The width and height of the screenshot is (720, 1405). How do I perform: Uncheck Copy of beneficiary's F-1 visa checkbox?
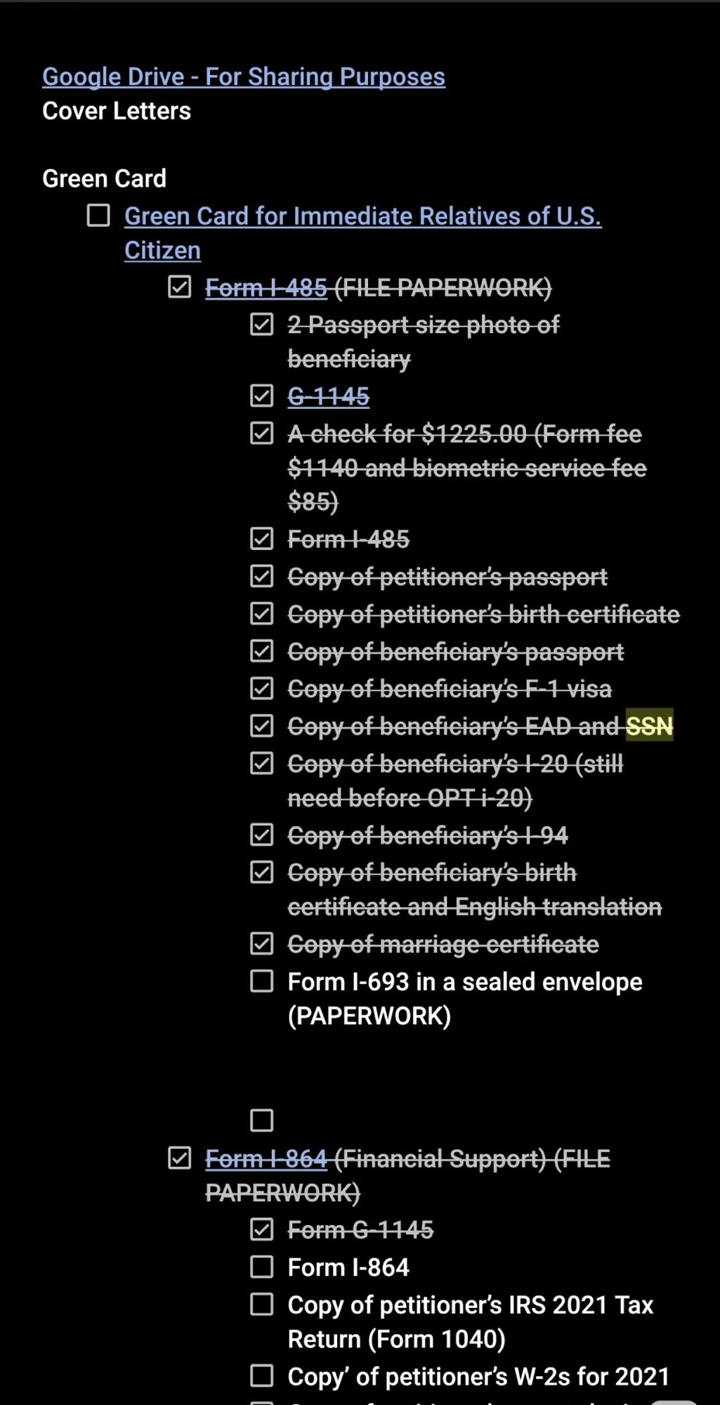[x=262, y=688]
